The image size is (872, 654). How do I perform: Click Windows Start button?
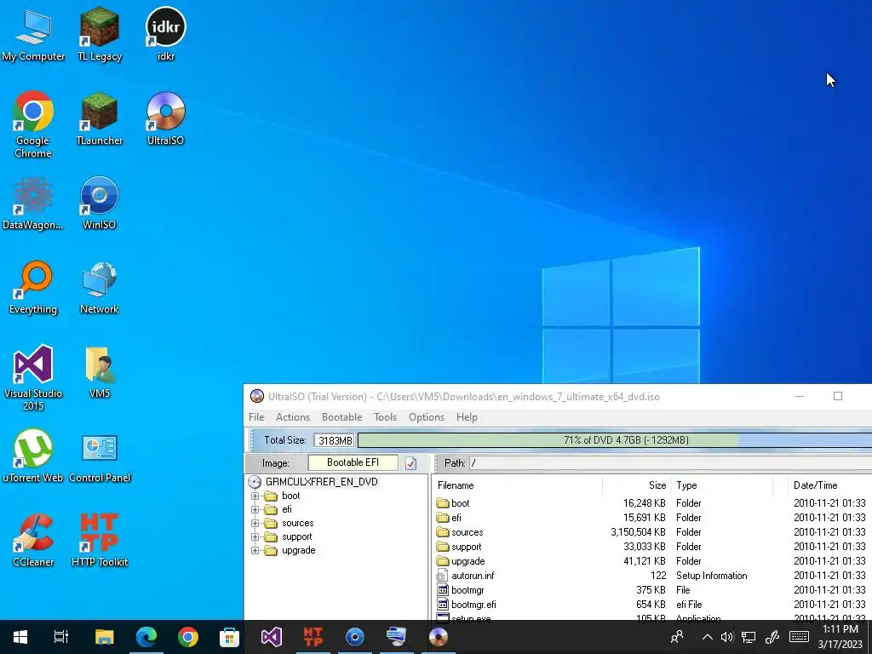coord(20,637)
